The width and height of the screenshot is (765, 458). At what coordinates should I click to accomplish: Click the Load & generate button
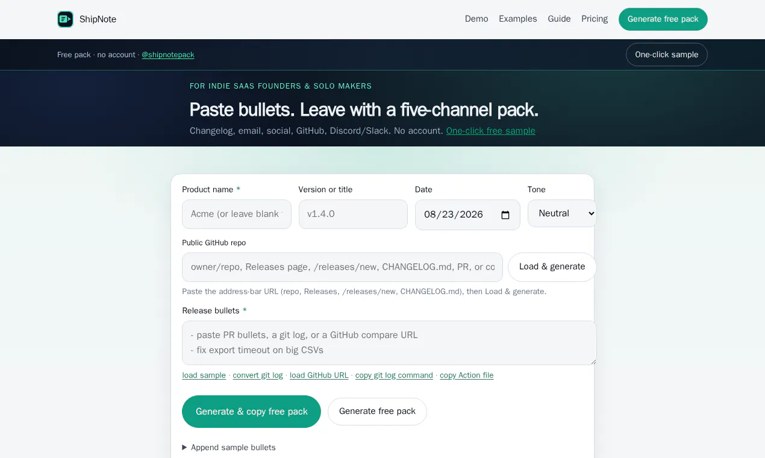[552, 267]
